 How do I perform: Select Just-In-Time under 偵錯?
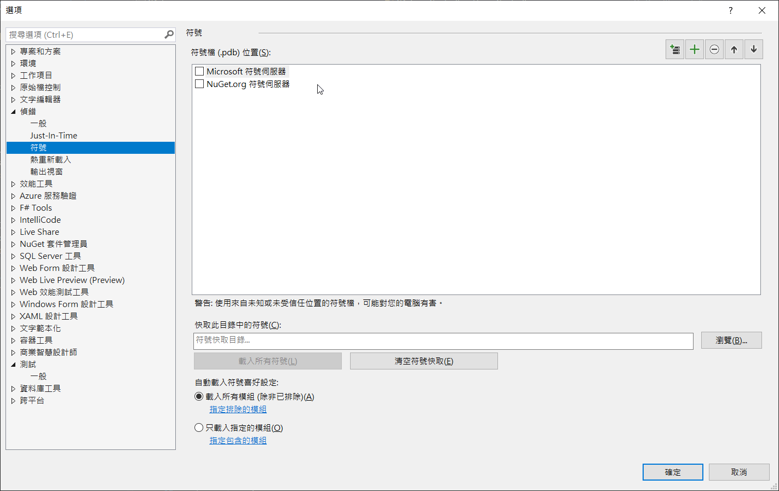[x=54, y=136]
